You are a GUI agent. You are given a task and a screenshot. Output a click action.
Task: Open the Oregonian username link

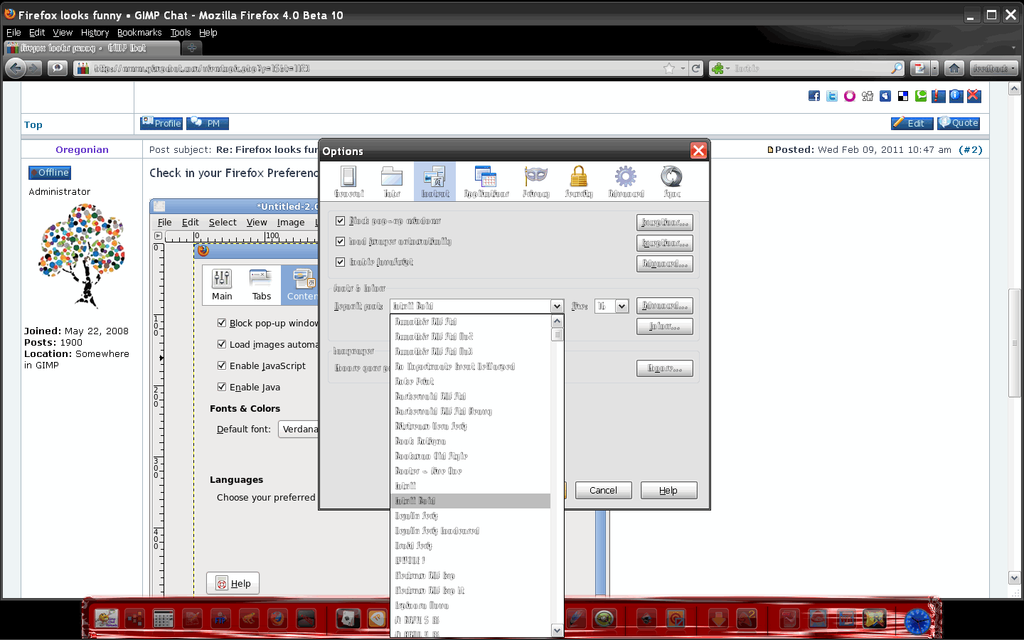tap(82, 150)
